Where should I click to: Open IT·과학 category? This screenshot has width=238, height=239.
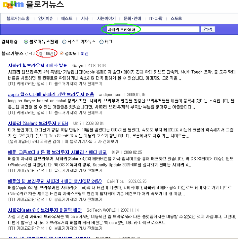(156, 18)
